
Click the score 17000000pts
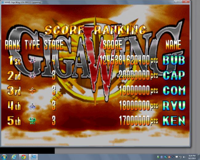pyautogui.click(x=138, y=121)
